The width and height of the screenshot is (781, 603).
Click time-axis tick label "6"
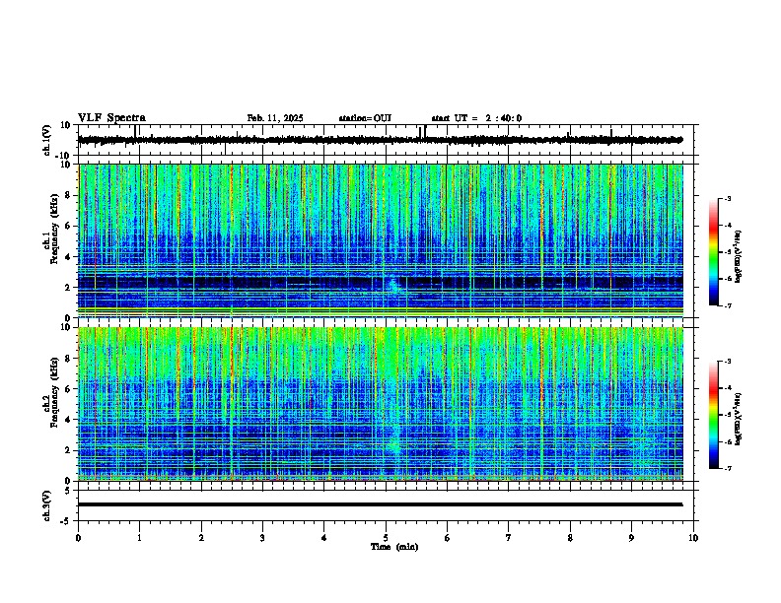[x=448, y=538]
